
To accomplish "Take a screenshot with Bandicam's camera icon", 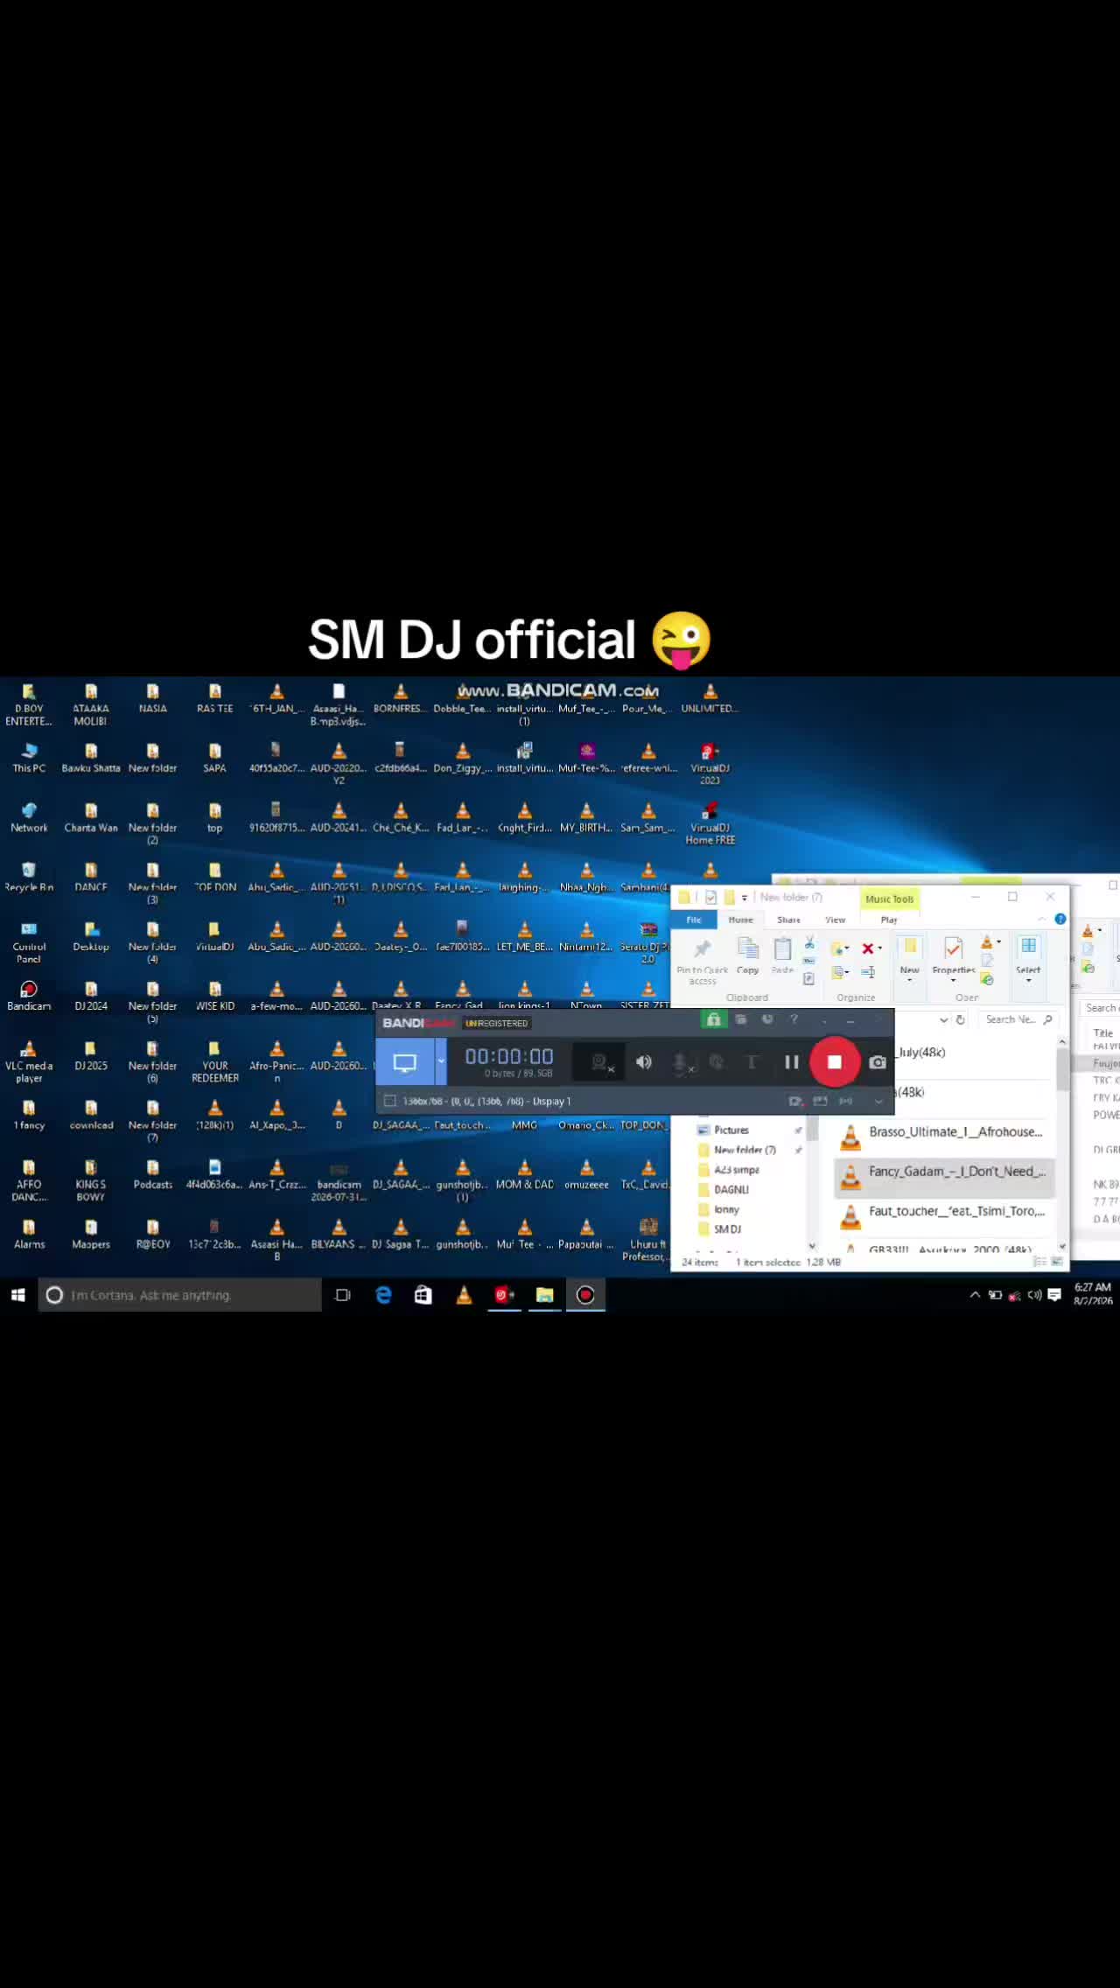I will tap(878, 1062).
